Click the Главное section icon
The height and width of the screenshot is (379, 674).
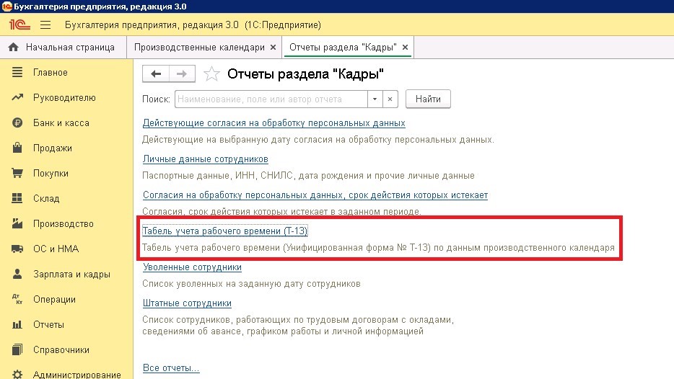tap(17, 72)
